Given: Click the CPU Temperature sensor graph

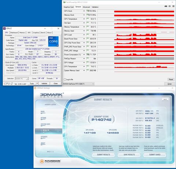Looking at the screenshot, I should 136,67.
